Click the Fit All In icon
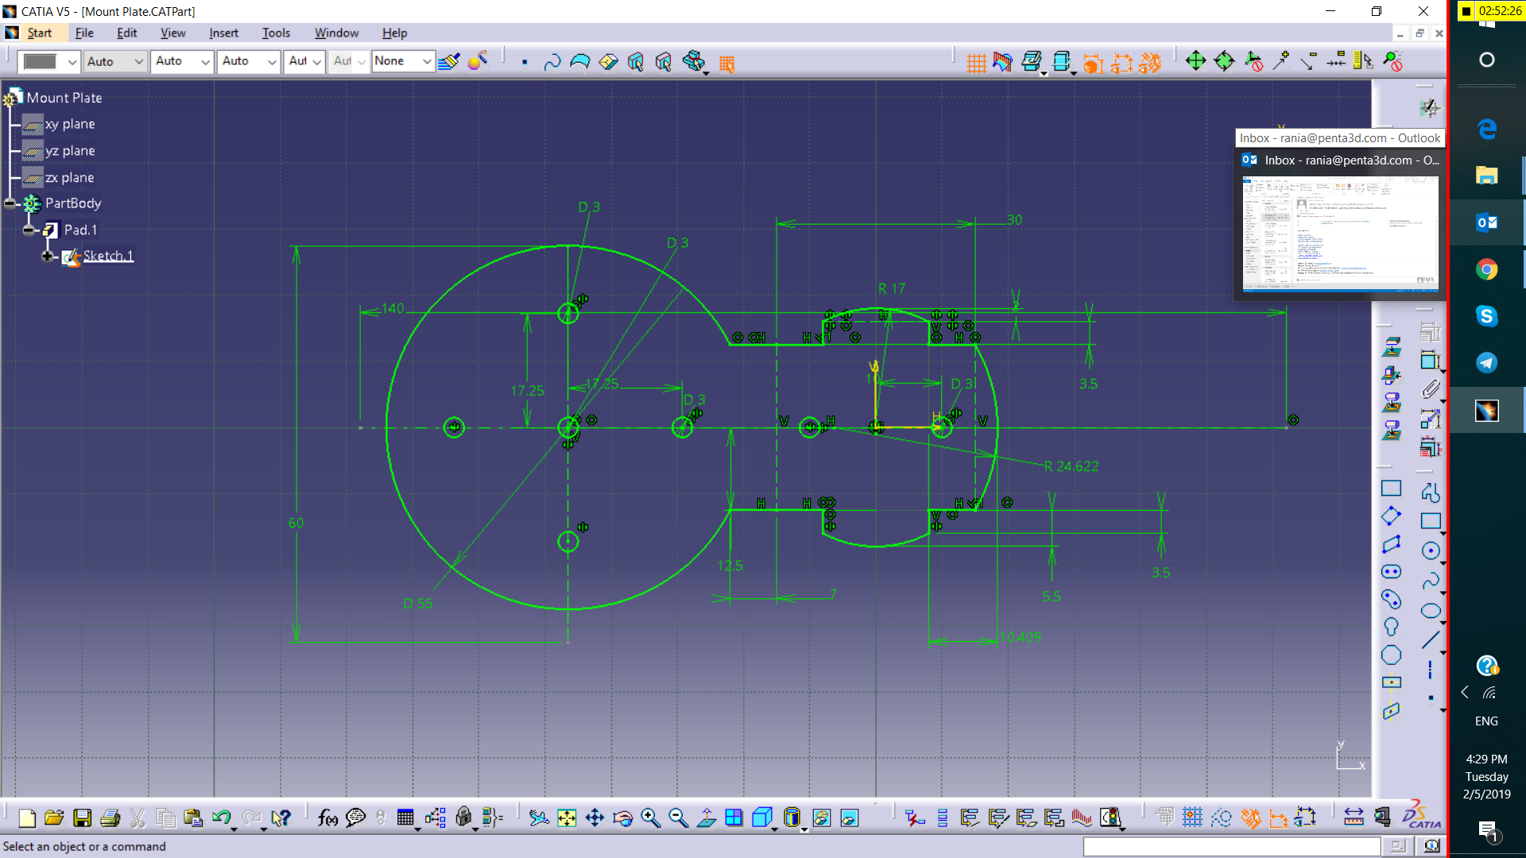This screenshot has width=1526, height=858. 567,817
